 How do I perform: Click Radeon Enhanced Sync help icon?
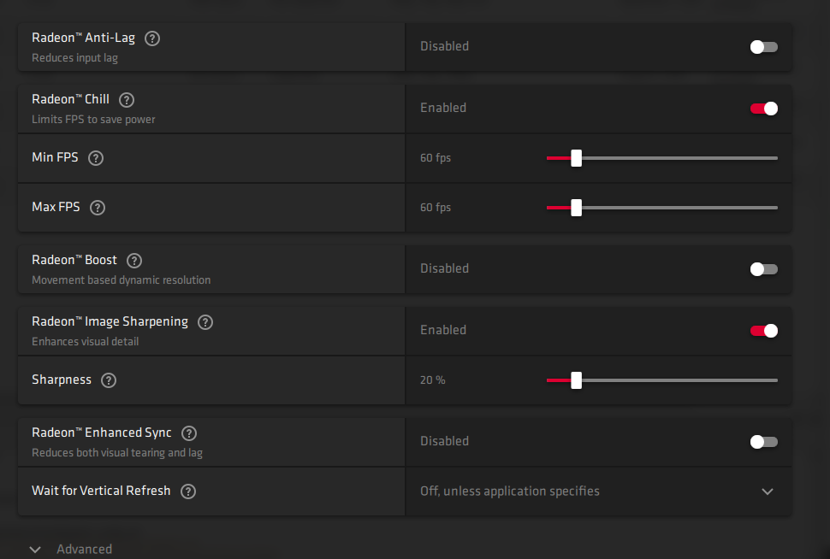tap(189, 433)
